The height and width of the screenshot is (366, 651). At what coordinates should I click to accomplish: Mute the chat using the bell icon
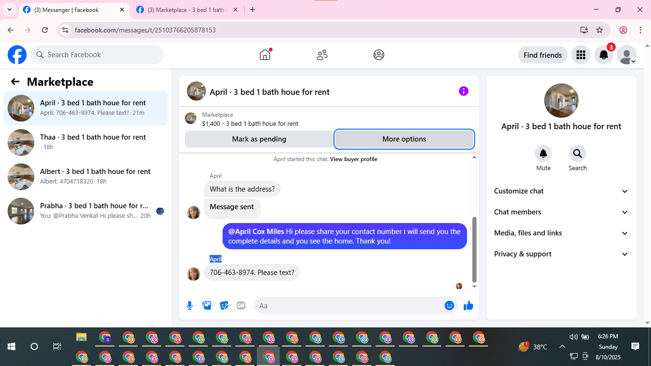543,153
